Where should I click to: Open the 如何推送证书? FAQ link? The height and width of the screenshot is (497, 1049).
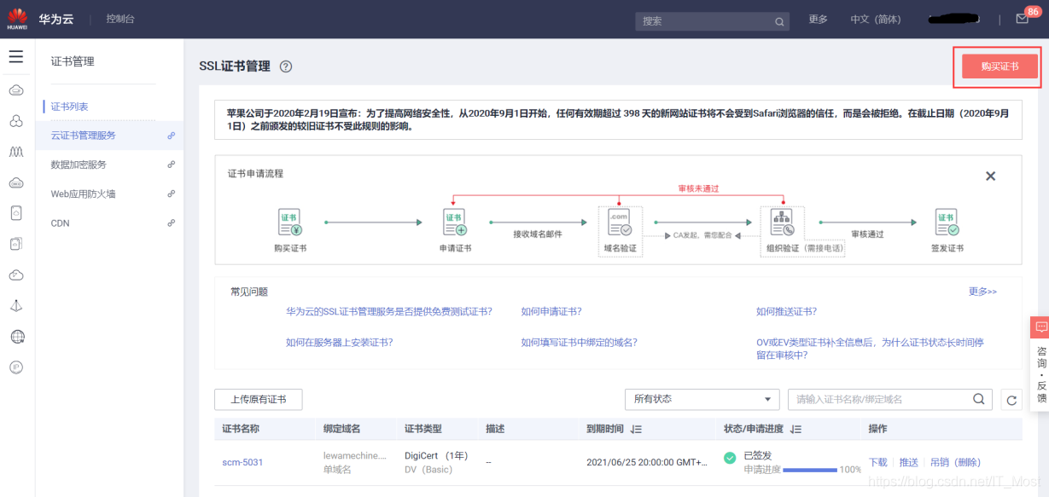pos(786,312)
